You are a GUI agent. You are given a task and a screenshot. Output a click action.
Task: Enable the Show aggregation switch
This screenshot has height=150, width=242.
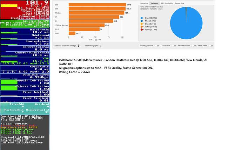157,46
